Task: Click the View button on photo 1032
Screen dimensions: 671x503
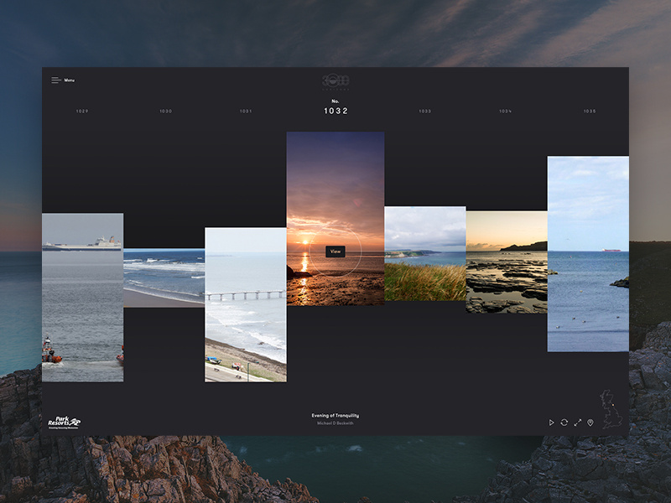Action: coord(336,250)
